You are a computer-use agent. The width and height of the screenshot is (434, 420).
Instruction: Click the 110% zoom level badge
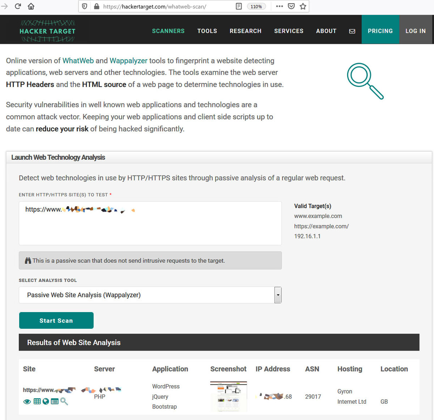pyautogui.click(x=256, y=7)
